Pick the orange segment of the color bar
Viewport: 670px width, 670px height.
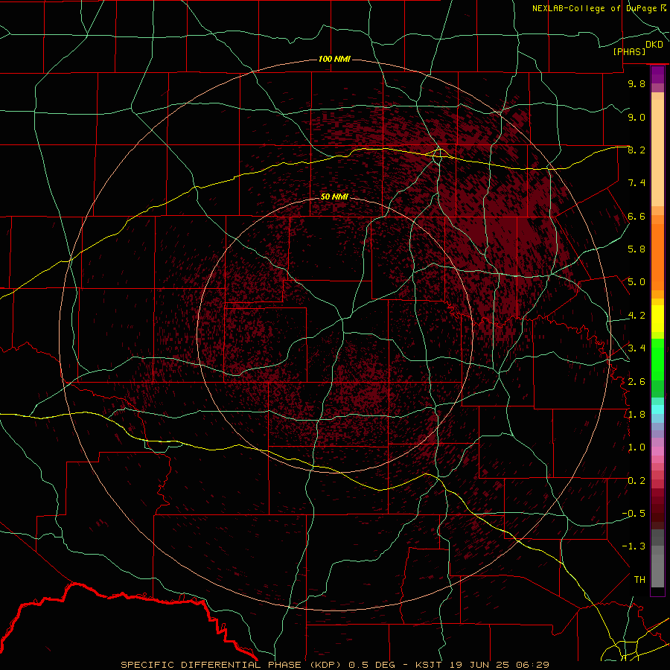[x=657, y=256]
